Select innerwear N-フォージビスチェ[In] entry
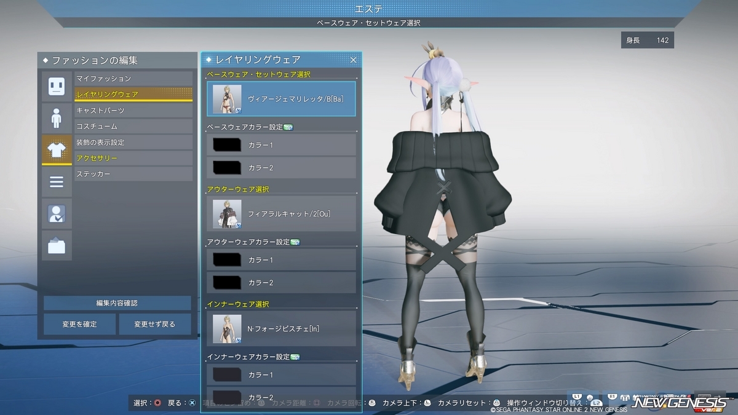 pos(282,329)
